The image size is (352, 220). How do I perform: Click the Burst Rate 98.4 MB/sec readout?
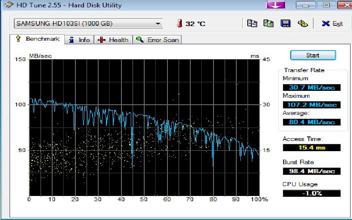pyautogui.click(x=312, y=171)
